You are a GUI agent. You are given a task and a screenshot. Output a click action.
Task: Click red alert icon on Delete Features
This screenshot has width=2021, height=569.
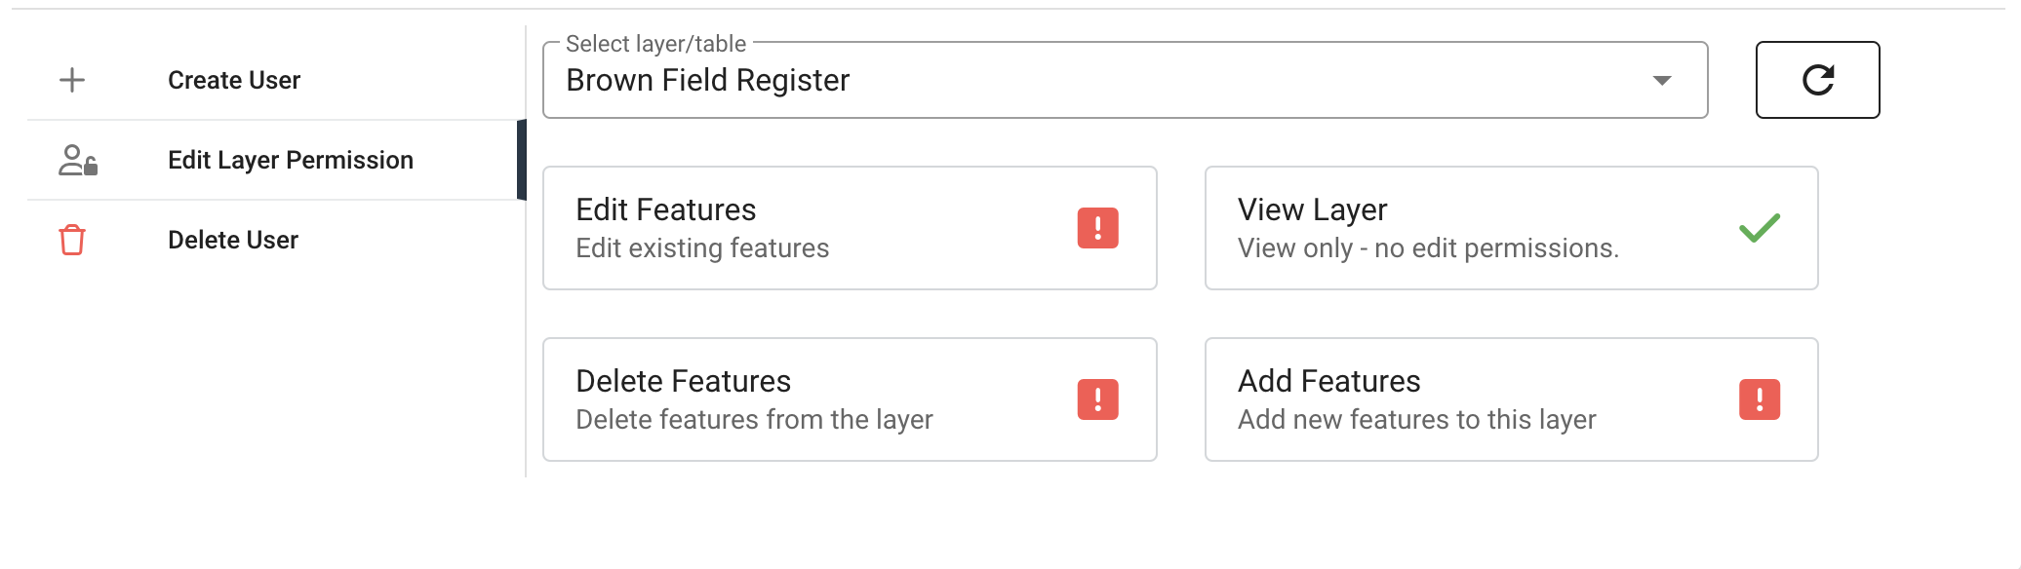1097,399
